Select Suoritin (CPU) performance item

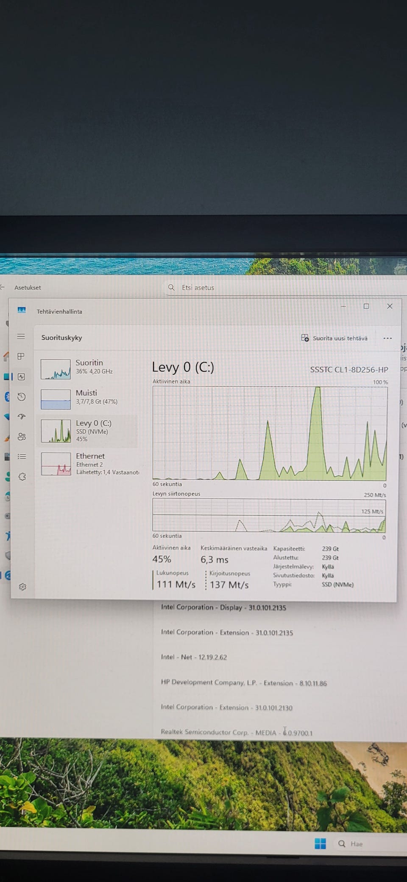88,368
